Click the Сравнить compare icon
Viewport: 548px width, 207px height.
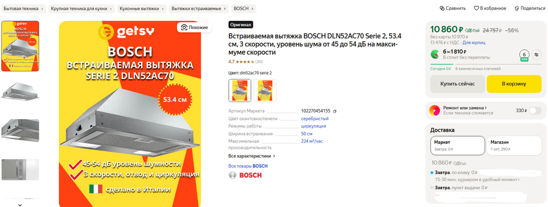[x=442, y=9]
